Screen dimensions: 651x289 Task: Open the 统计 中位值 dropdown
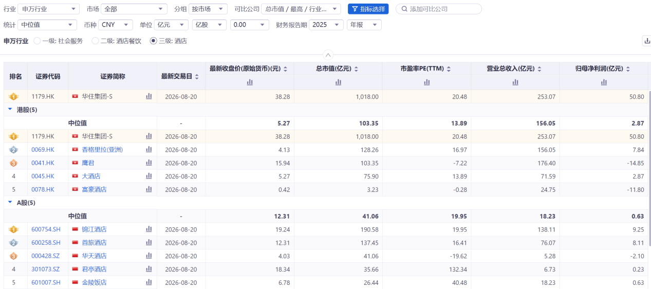[47, 25]
